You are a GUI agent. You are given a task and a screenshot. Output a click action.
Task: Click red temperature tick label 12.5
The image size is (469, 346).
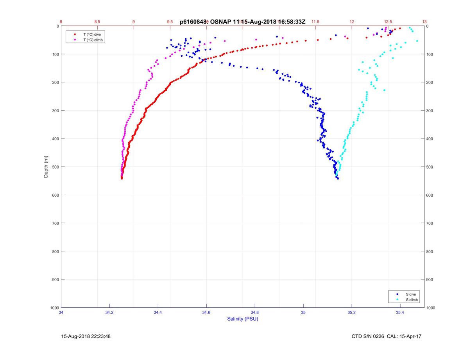pos(388,22)
